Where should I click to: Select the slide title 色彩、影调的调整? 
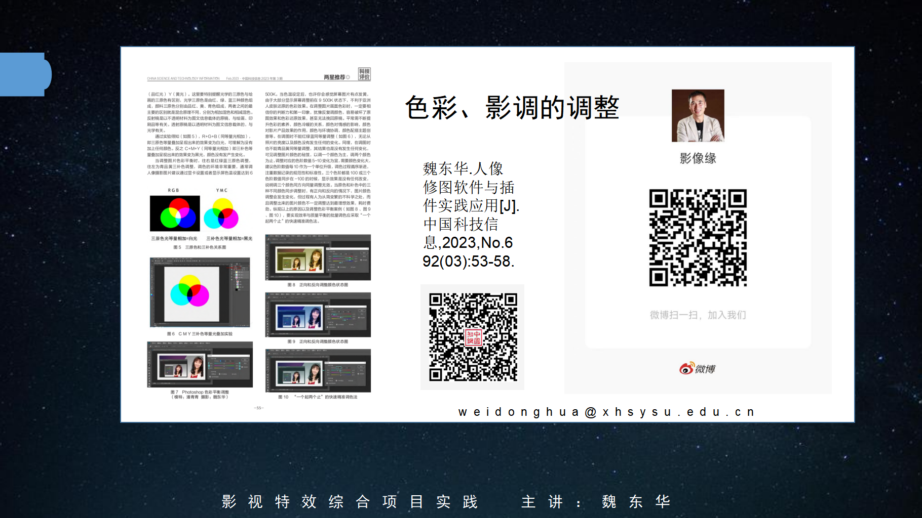512,107
